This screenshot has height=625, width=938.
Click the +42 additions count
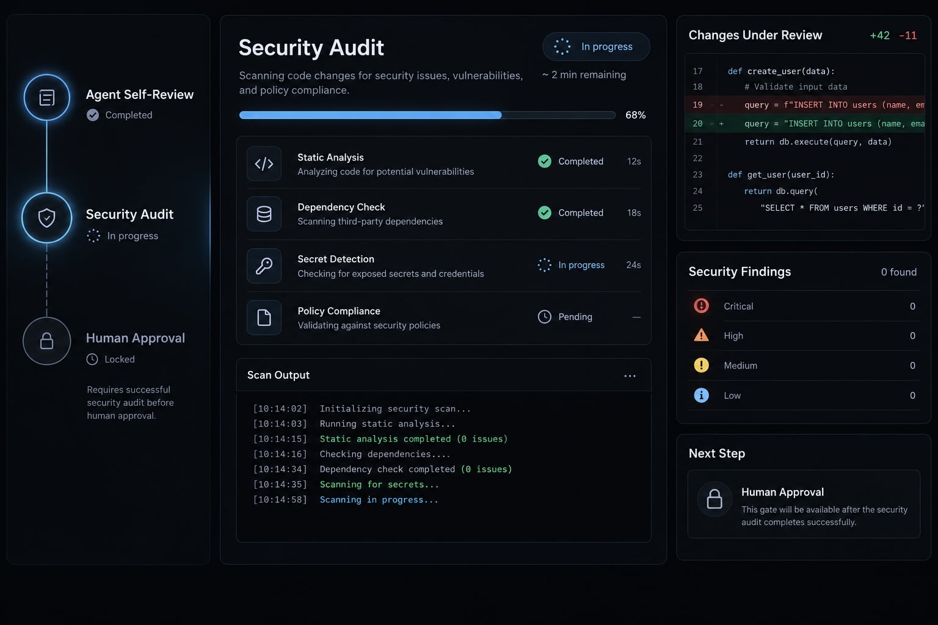pos(880,35)
